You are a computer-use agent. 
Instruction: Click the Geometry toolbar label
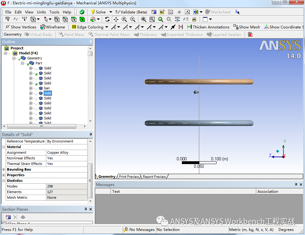12,34
